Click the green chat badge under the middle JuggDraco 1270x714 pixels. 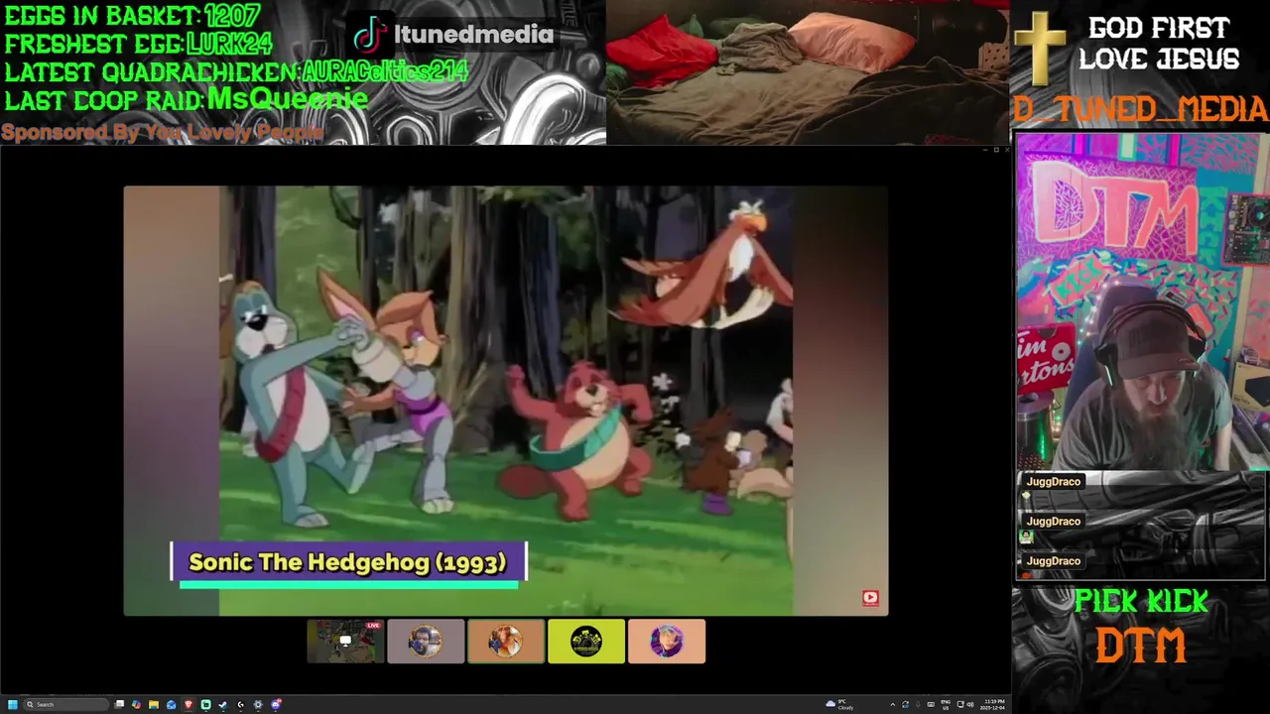(1026, 536)
